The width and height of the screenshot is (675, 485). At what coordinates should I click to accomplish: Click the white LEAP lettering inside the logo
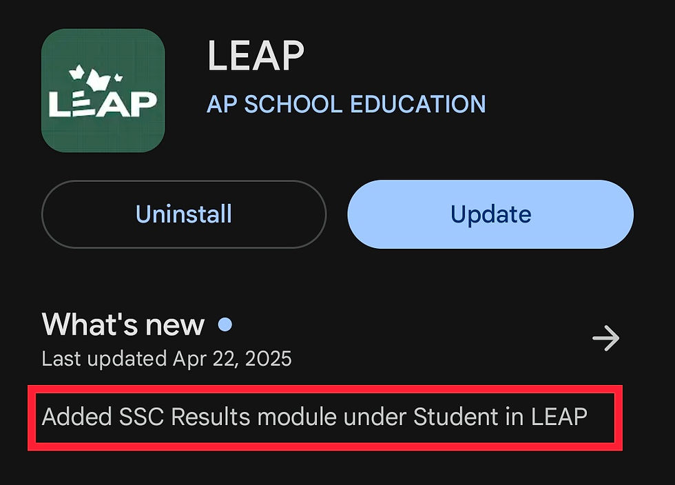(x=103, y=105)
